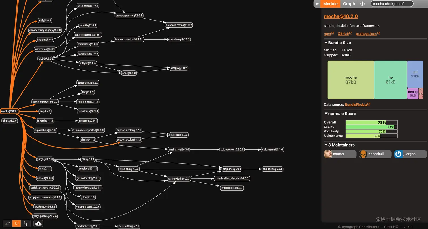Select boneskull maintainer name
This screenshot has width=428, height=229.
376,154
